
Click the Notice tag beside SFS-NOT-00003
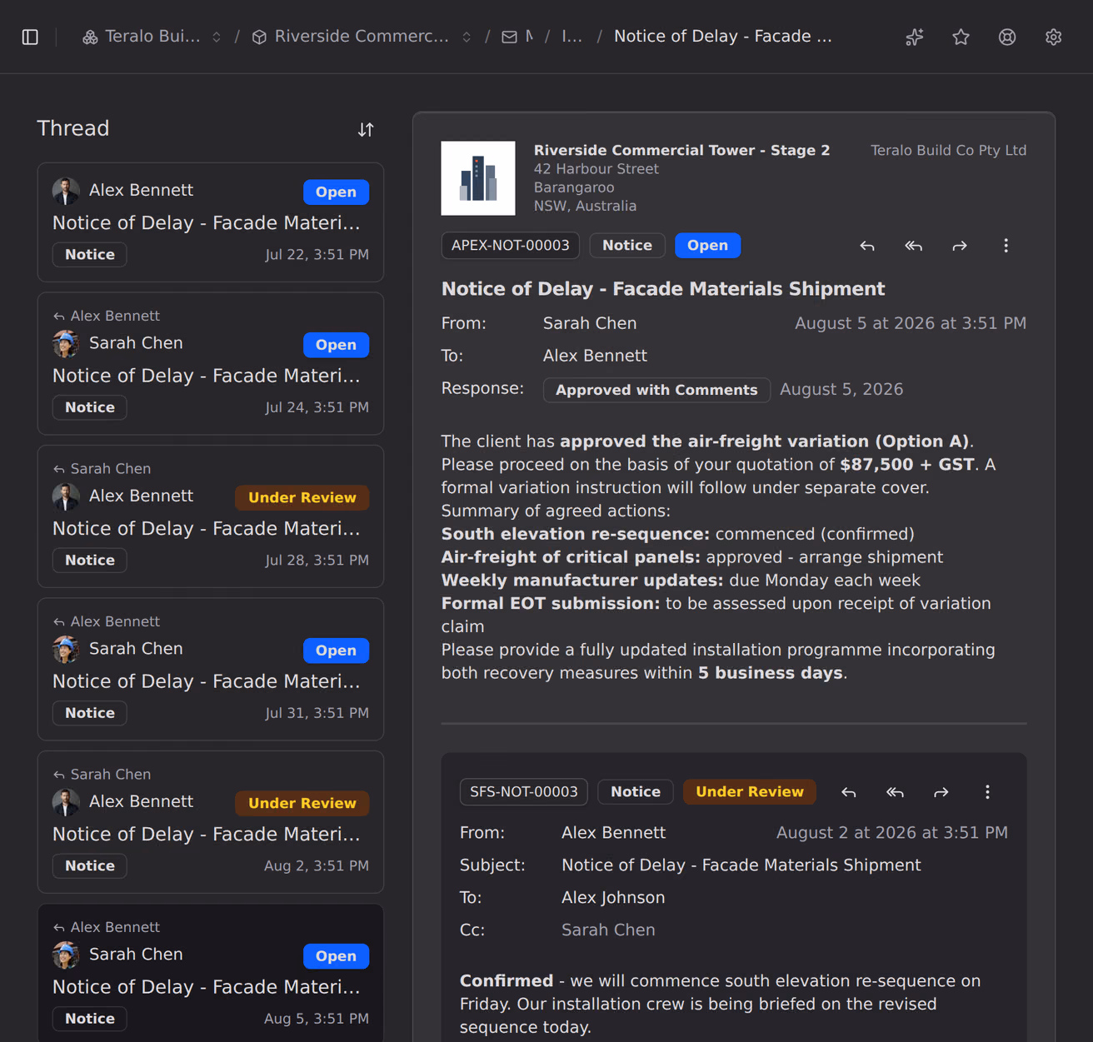pyautogui.click(x=636, y=792)
